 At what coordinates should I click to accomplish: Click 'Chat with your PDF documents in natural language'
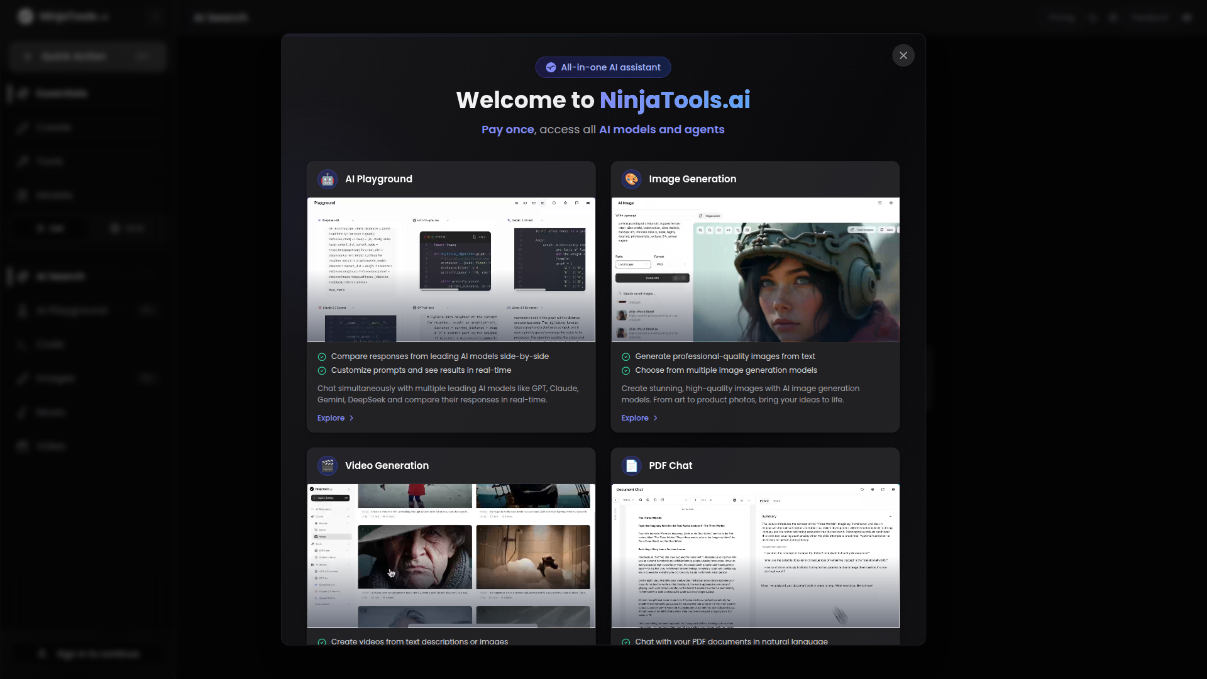[731, 641]
